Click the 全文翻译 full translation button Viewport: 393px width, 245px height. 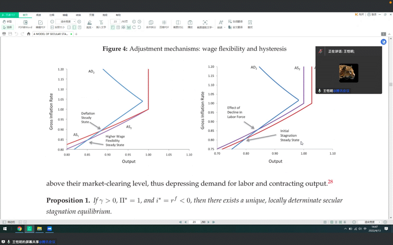click(235, 27)
